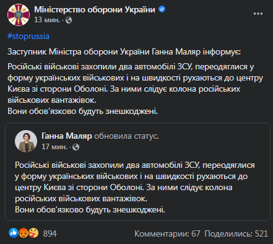The height and width of the screenshot is (244, 273).
Task: Click the public globe icon beside 13 мин.
Action: 69,20
